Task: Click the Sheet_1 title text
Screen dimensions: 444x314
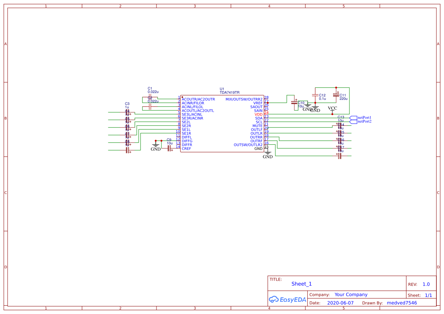Action: click(x=301, y=284)
